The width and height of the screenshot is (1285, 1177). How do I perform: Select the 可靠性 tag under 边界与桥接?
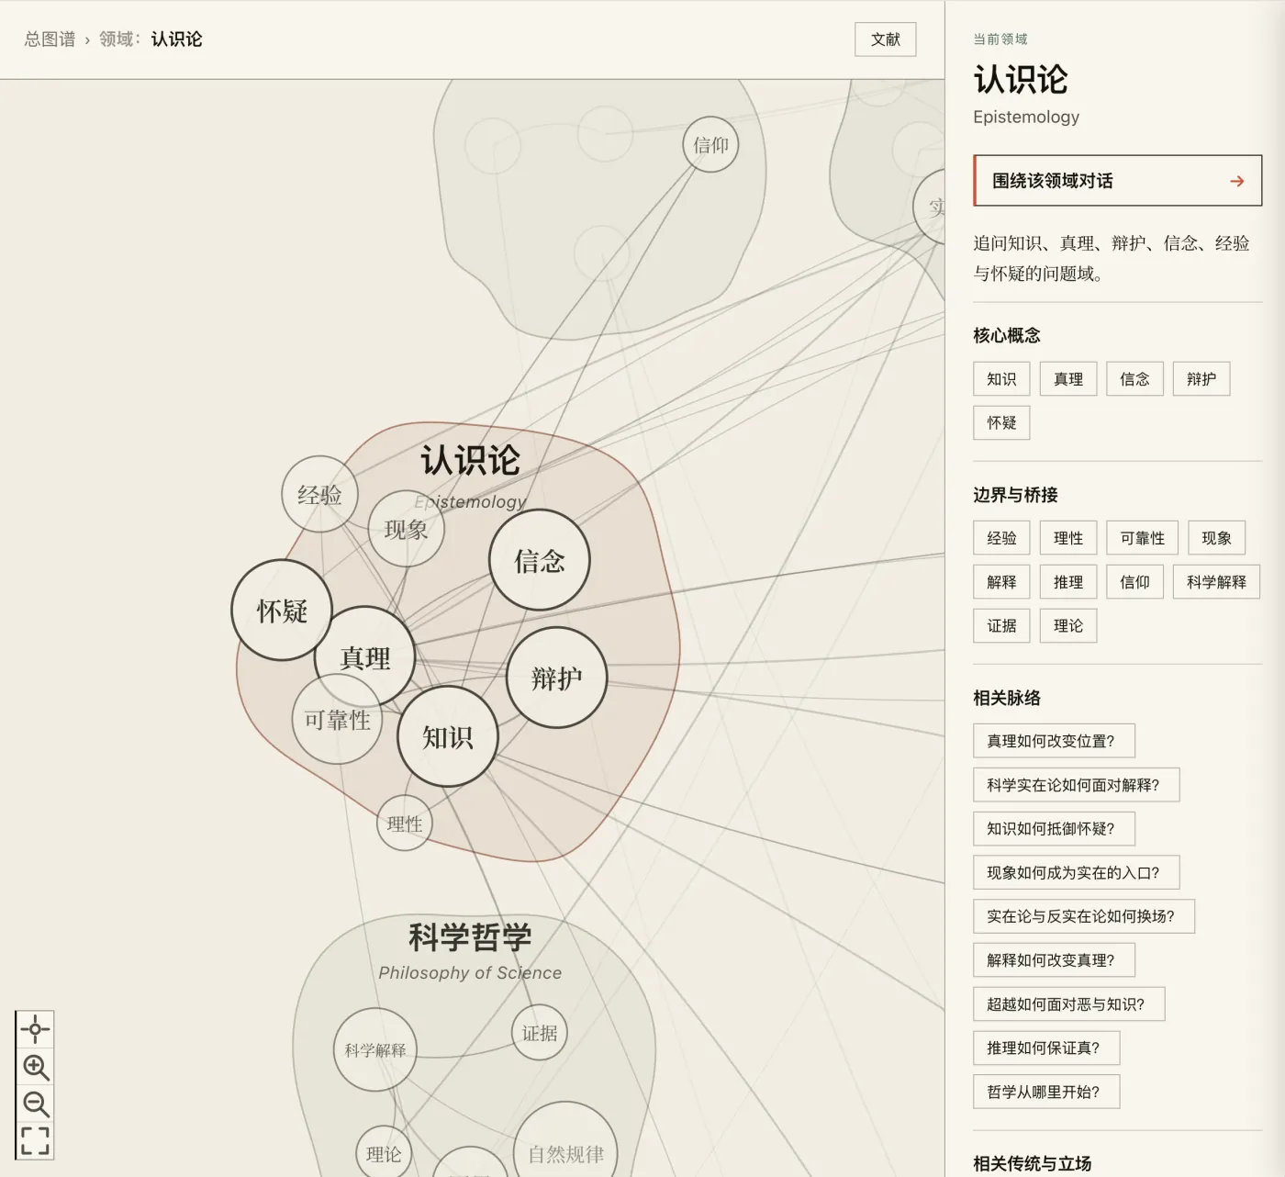pos(1142,538)
